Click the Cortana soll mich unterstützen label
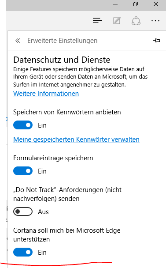Image resolution: width=166 pixels, height=268 pixels. (x=67, y=235)
